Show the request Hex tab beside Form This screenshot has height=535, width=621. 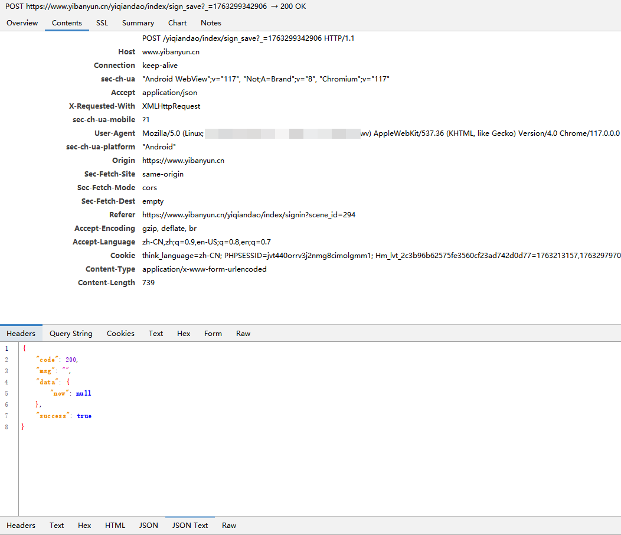pos(184,334)
